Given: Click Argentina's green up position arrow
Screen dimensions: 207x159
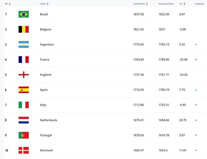Looking at the screenshot, I should click(x=196, y=44).
